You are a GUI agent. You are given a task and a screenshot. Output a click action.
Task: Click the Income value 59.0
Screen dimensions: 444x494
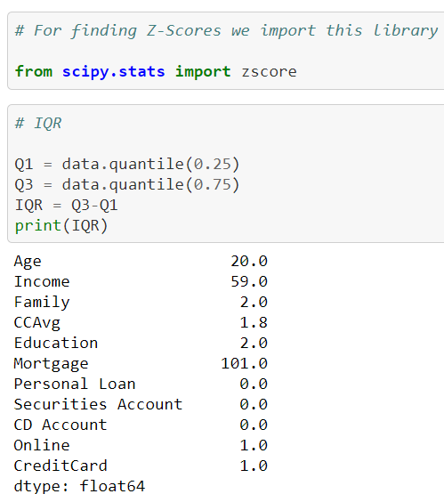(x=249, y=281)
